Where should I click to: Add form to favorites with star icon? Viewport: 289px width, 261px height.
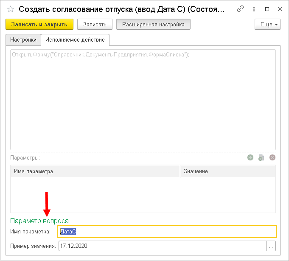11,8
